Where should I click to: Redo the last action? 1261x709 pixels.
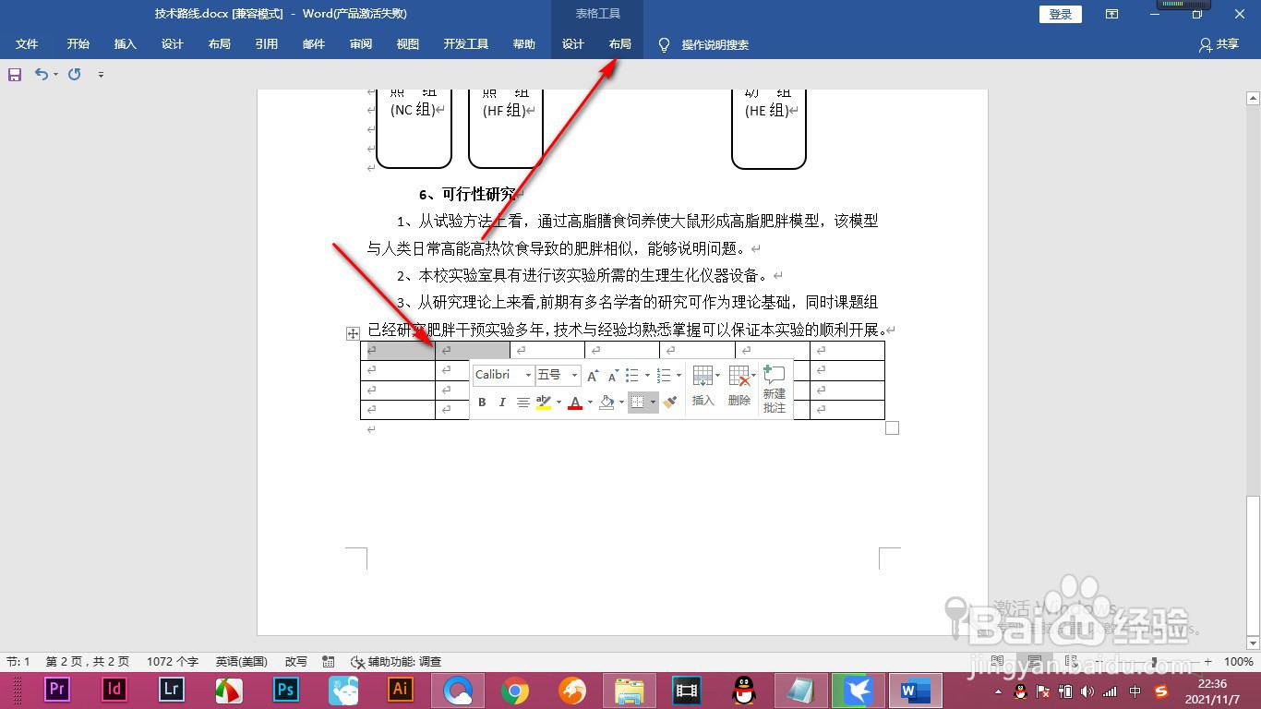point(75,74)
